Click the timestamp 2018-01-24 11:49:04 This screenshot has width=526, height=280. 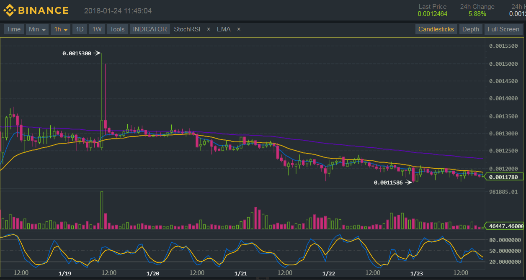pos(118,11)
